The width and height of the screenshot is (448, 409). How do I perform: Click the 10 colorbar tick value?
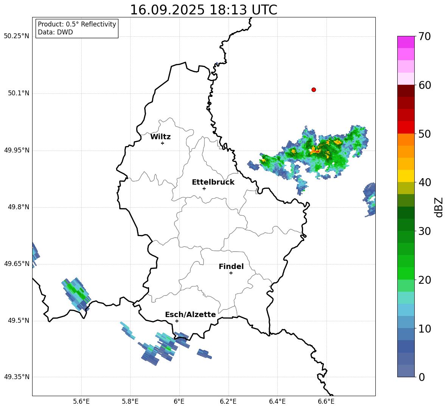pyautogui.click(x=425, y=329)
